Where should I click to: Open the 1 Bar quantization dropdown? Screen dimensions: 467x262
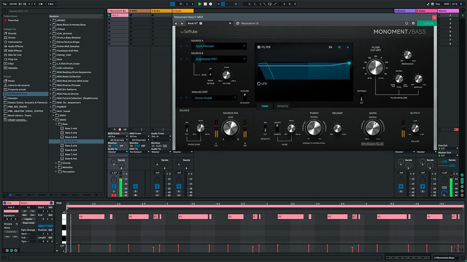pos(51,4)
